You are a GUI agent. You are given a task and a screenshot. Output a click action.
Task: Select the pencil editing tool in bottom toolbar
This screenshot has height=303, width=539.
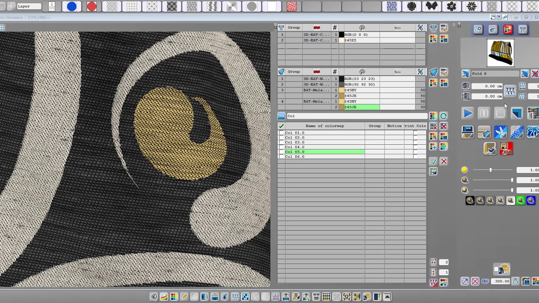[184, 297]
